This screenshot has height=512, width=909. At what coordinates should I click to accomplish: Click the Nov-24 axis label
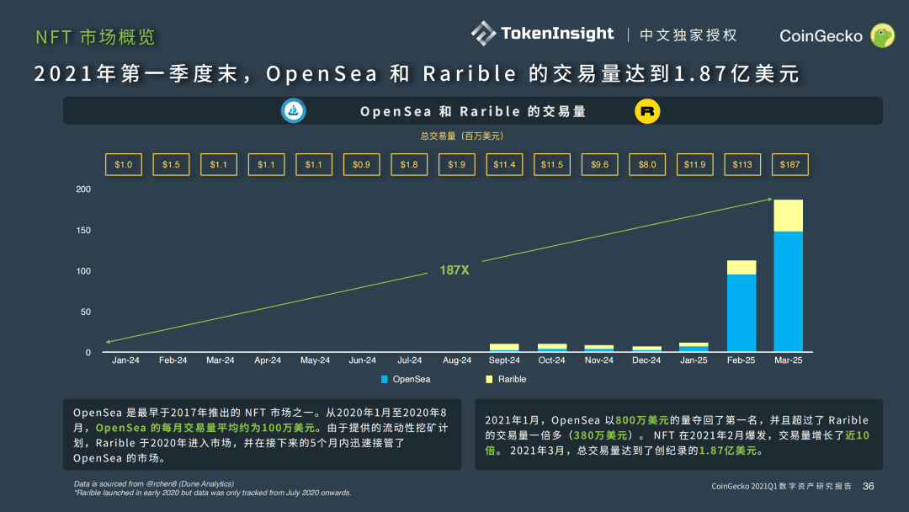tap(599, 360)
